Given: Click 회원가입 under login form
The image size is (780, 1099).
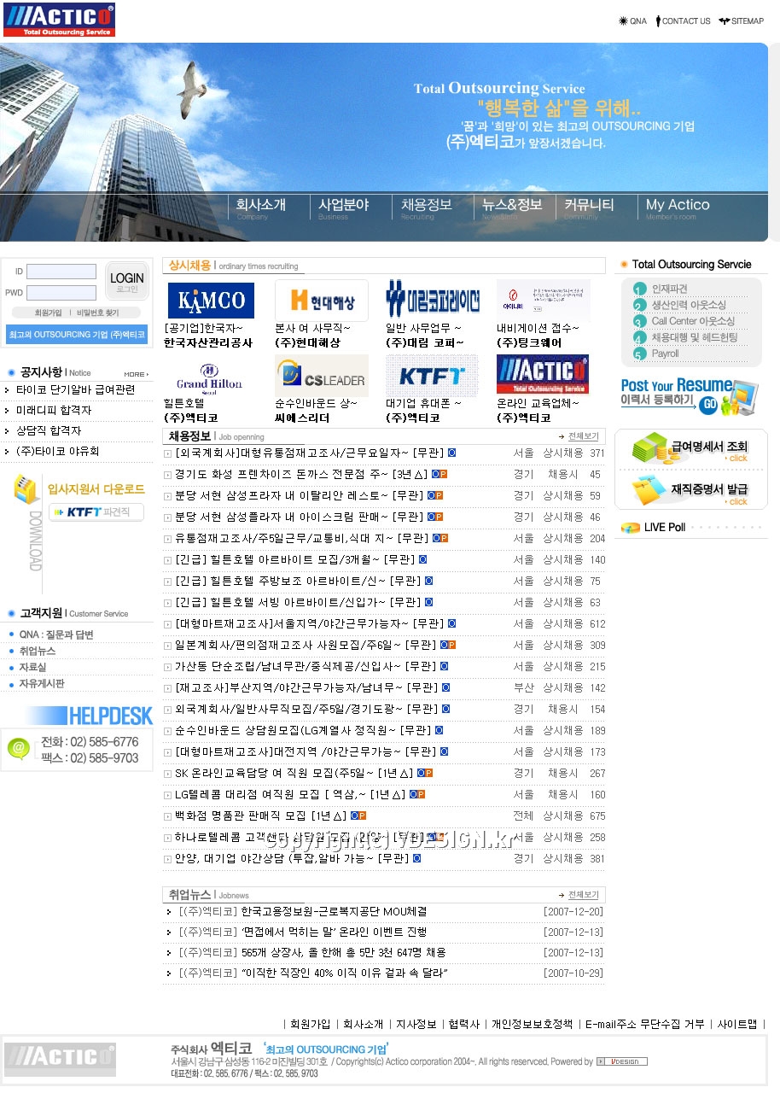Looking at the screenshot, I should coord(48,313).
